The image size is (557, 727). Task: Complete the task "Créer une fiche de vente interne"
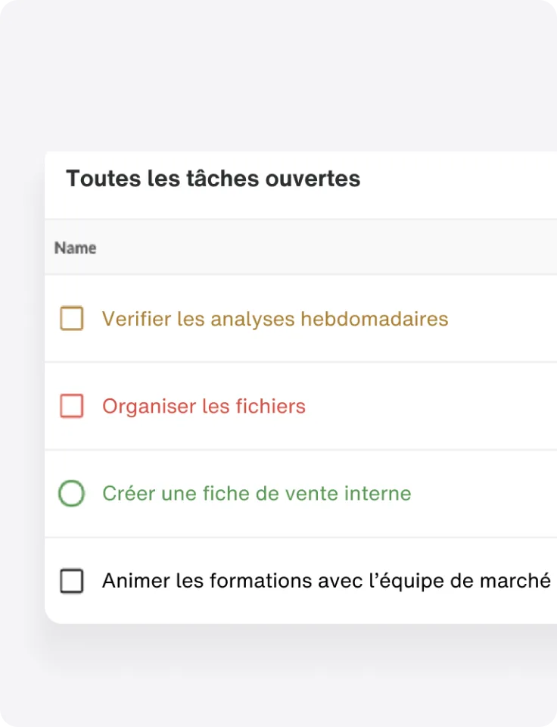(71, 493)
